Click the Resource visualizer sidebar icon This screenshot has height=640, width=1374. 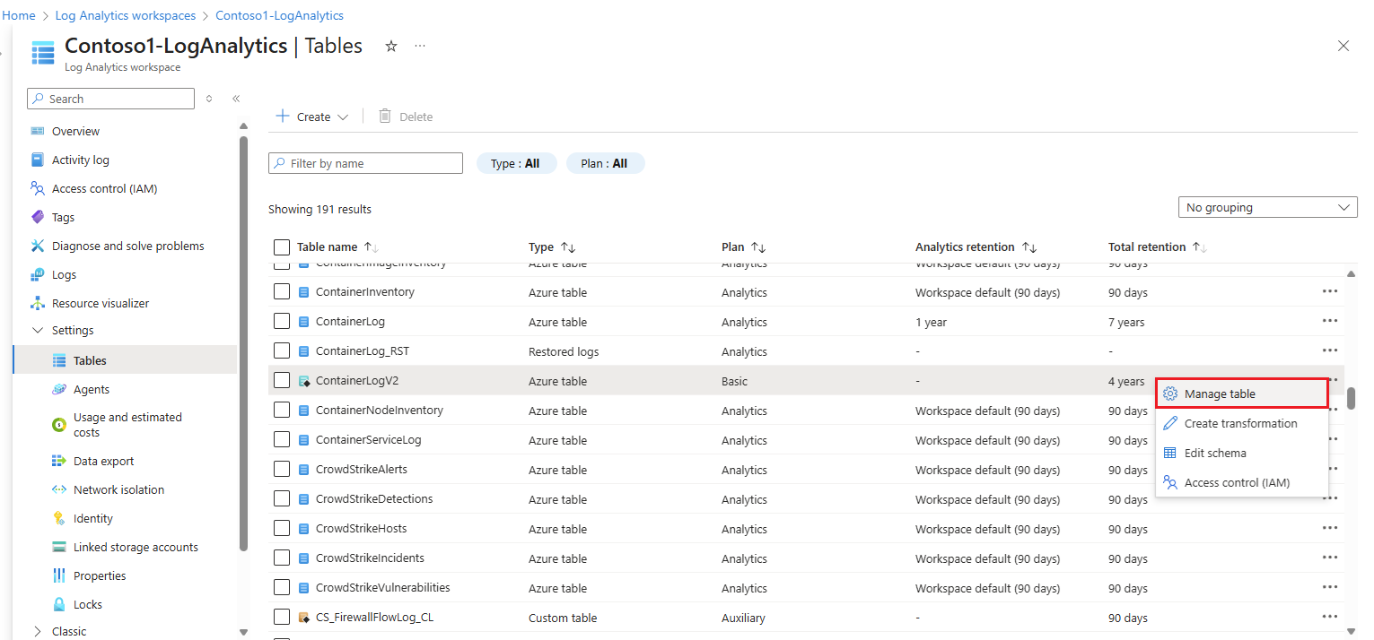point(37,303)
